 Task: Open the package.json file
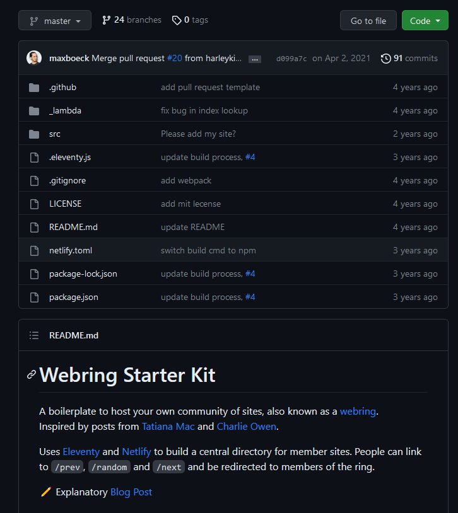click(x=74, y=297)
